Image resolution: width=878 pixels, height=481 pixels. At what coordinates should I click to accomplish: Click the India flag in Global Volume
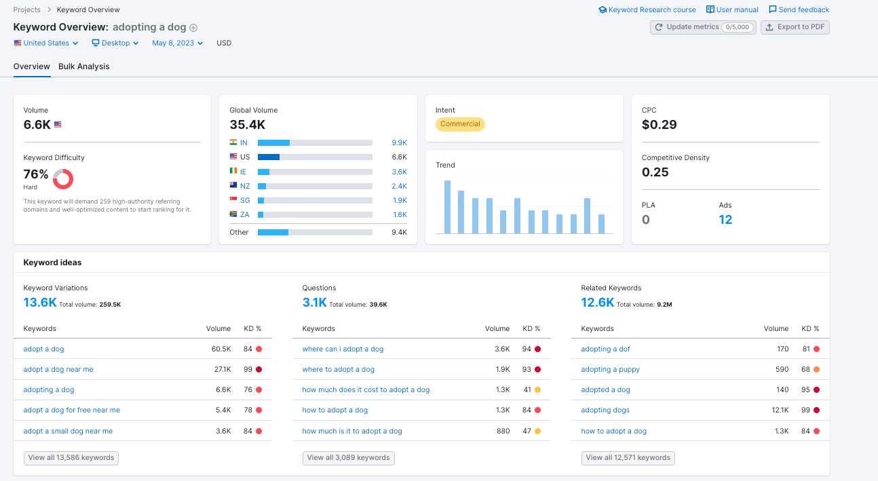click(x=233, y=142)
